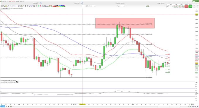Toggle the cursor selection mode button
Screen dimensions: 199x108
coord(1,6)
